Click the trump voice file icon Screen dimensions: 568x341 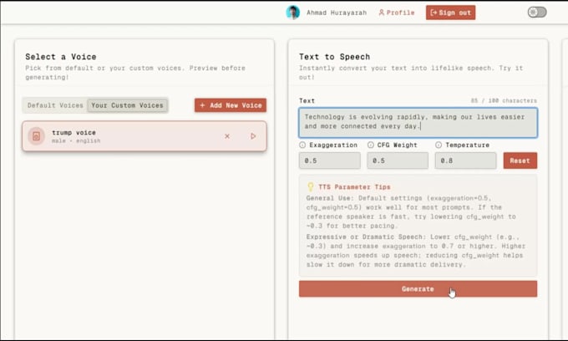(x=36, y=136)
